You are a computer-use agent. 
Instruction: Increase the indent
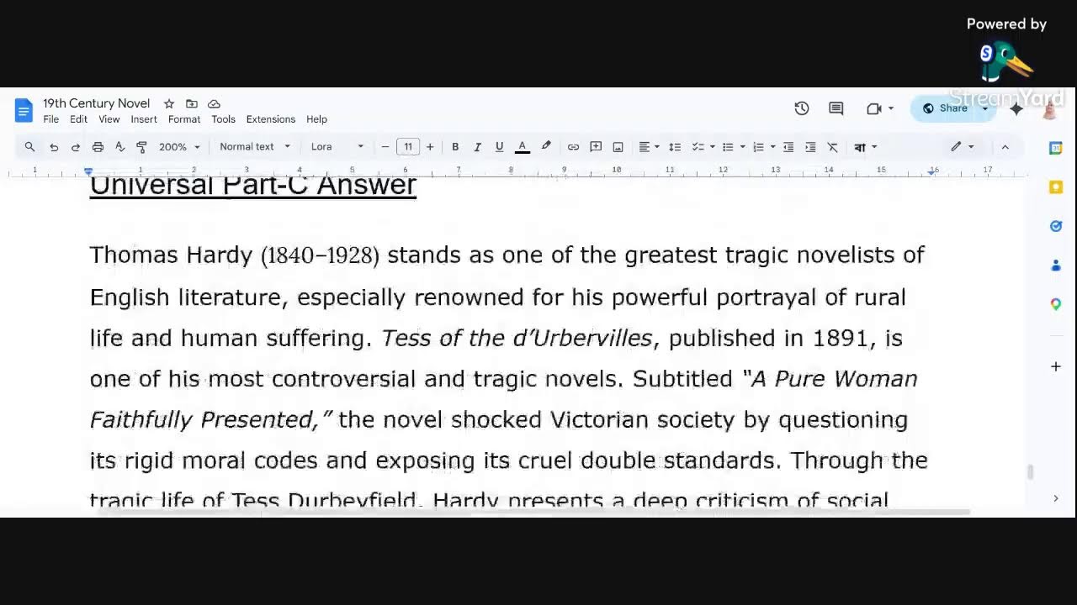(810, 147)
